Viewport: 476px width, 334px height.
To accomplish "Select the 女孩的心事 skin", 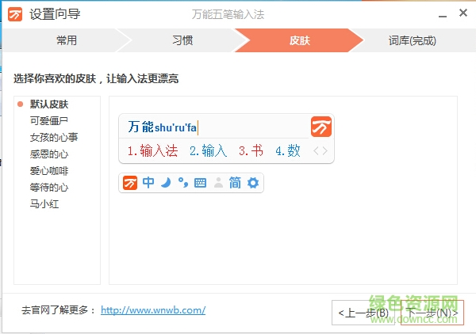I will click(x=54, y=138).
